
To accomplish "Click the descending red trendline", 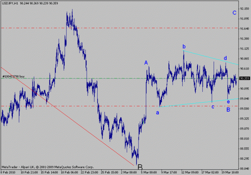I will [67, 116].
